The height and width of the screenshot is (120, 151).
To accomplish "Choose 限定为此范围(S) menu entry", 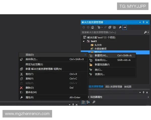I will click(53, 64).
